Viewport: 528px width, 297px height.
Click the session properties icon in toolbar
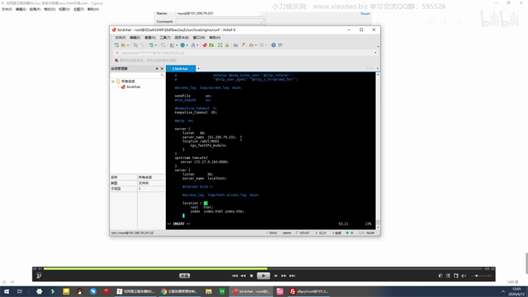coord(151,45)
